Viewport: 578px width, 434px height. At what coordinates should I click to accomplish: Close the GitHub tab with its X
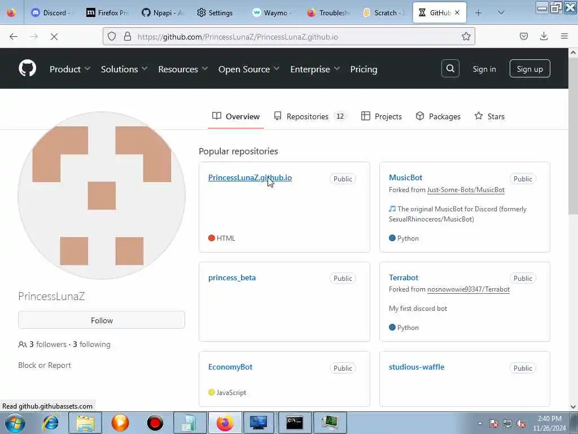point(457,12)
